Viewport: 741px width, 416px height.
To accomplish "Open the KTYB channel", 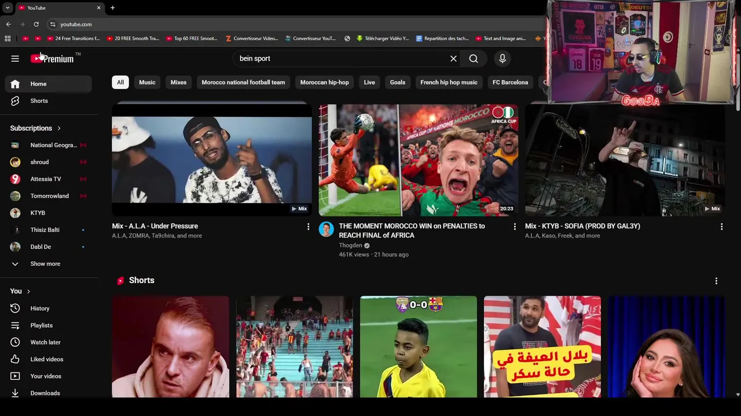I will pos(49,213).
